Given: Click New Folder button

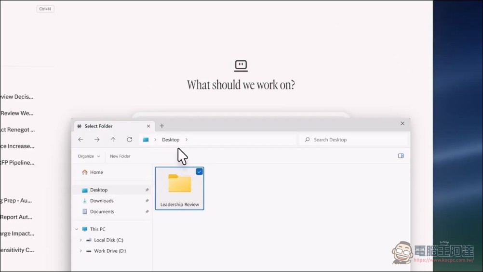Looking at the screenshot, I should point(120,156).
